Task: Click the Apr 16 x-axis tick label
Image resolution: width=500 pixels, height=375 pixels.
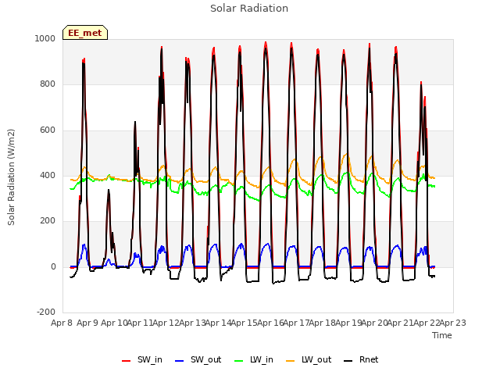Action: 270,323
